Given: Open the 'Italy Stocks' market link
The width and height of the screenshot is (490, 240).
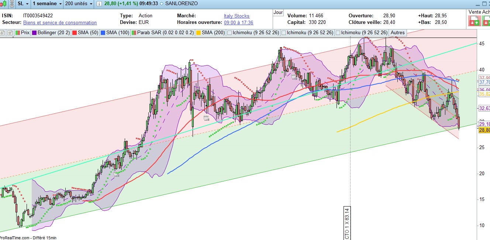Looking at the screenshot, I should click(x=237, y=16).
